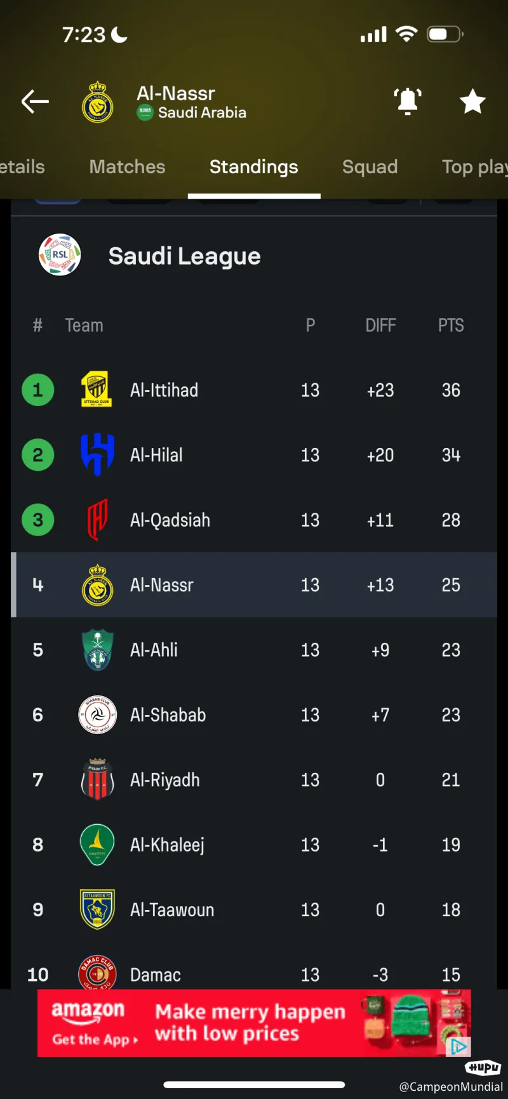Screen dimensions: 508x1099
Task: Tap the Saudi League RSL logo
Action: click(60, 255)
